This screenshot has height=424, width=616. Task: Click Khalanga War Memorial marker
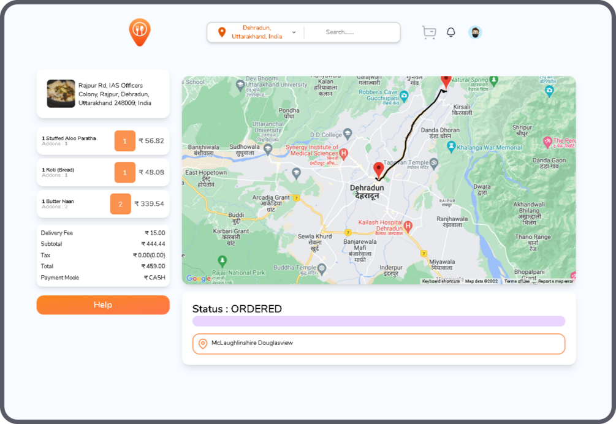[451, 147]
